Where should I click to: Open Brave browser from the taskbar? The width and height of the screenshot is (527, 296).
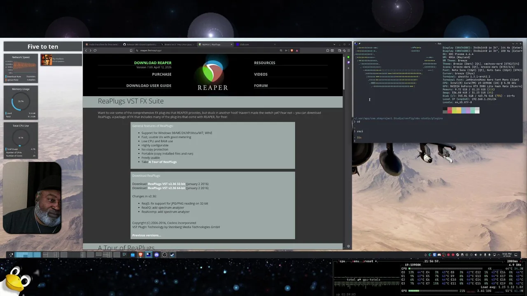141,254
